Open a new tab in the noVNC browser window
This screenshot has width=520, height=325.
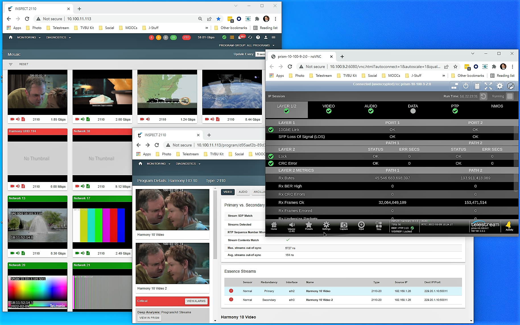[x=342, y=57]
